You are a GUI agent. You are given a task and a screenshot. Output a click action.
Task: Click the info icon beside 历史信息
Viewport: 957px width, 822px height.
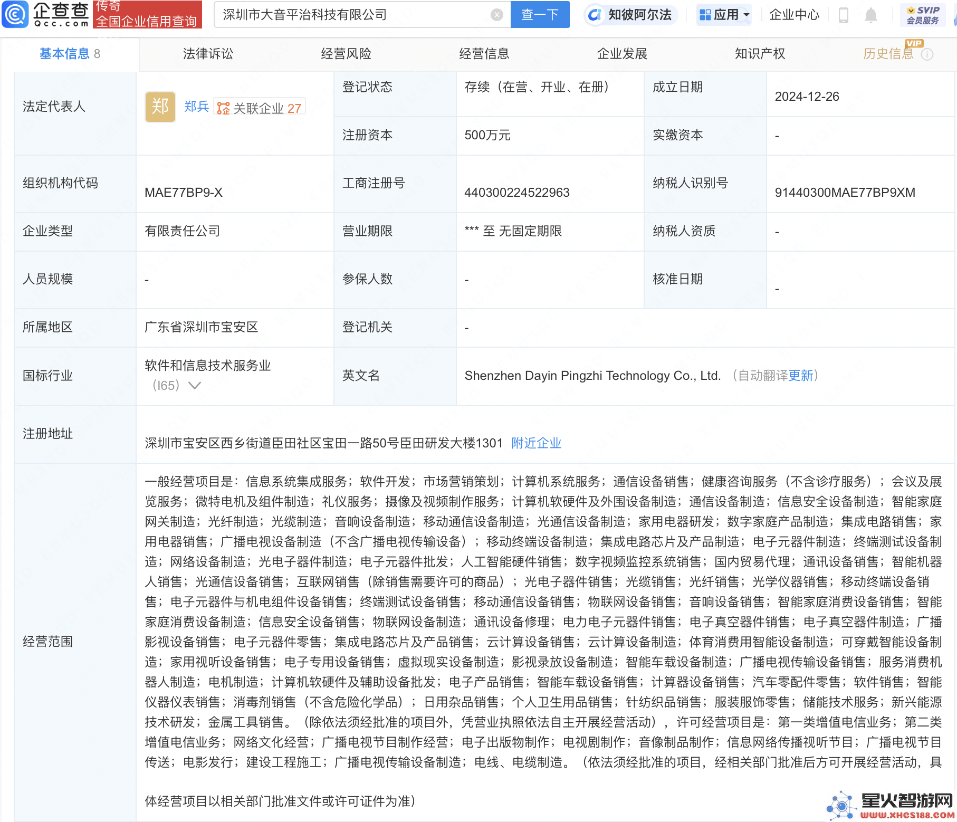(927, 54)
